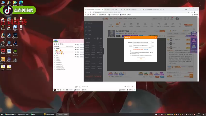Open the Paper Dolls Original desktop icon
Image resolution: width=206 pixels, height=116 pixels.
tap(15, 36)
